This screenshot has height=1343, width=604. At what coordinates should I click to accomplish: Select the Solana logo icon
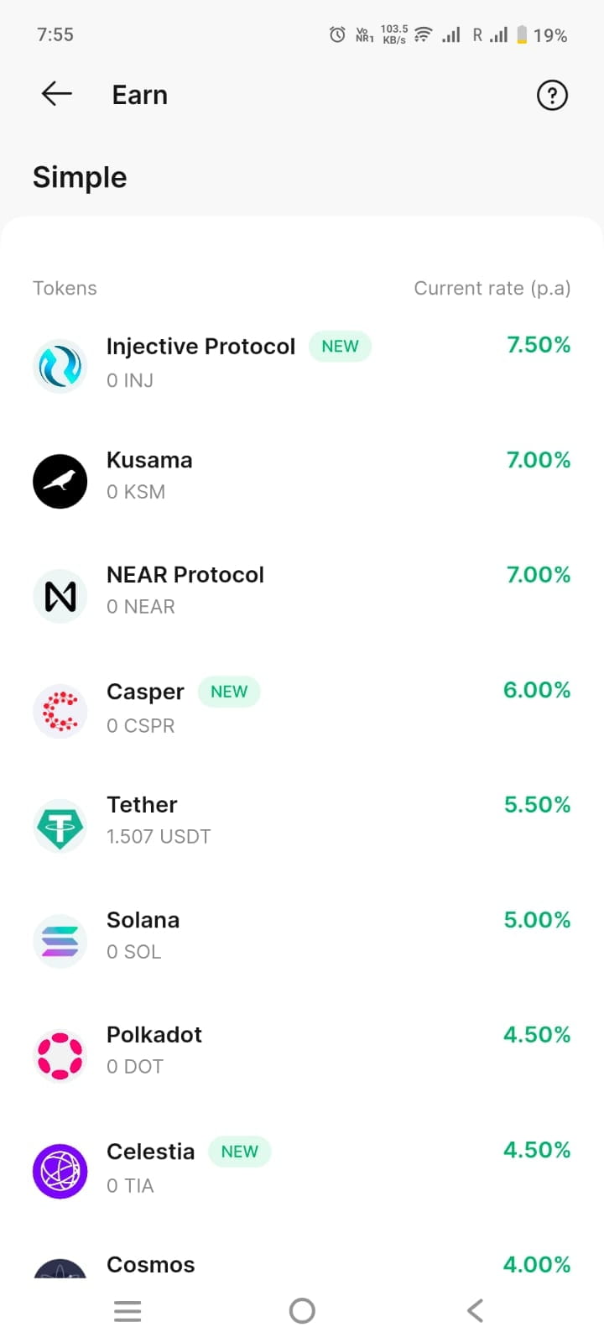[60, 941]
